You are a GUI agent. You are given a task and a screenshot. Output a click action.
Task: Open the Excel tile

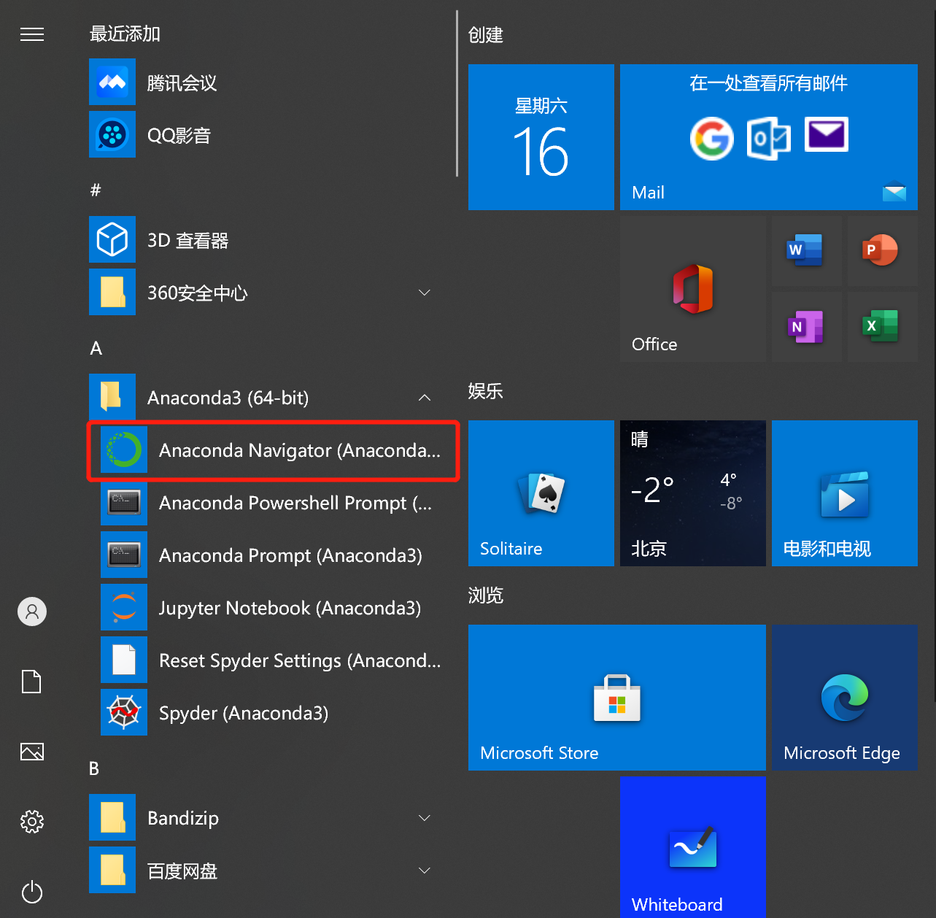882,327
